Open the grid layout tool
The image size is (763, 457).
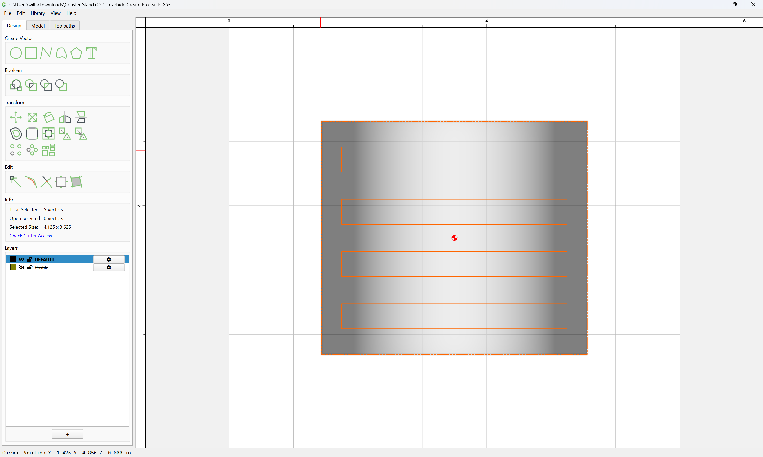(48, 150)
